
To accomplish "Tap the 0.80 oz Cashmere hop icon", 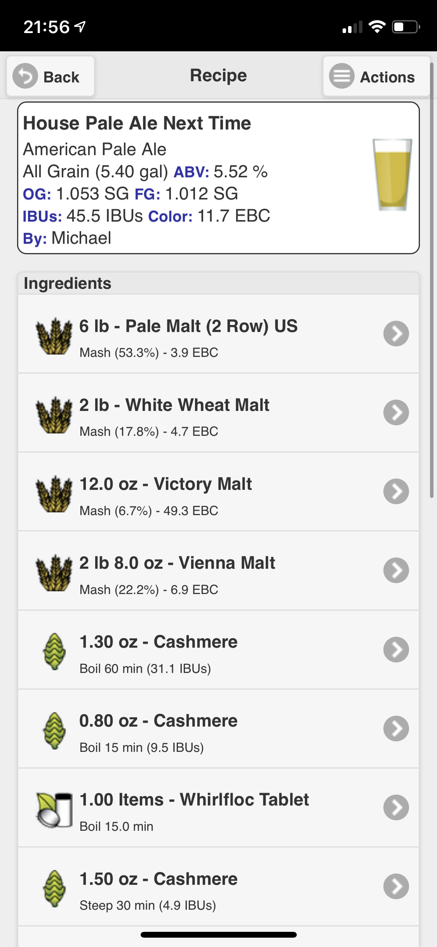I will (x=54, y=730).
